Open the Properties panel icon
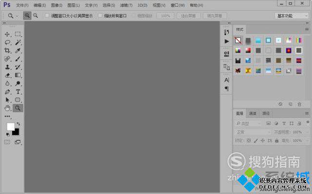Image resolution: width=312 pixels, height=194 pixels. [226, 54]
